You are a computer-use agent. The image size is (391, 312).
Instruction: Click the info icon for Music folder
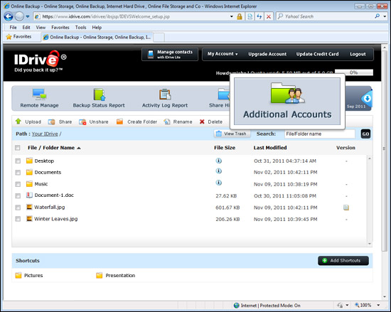click(219, 183)
